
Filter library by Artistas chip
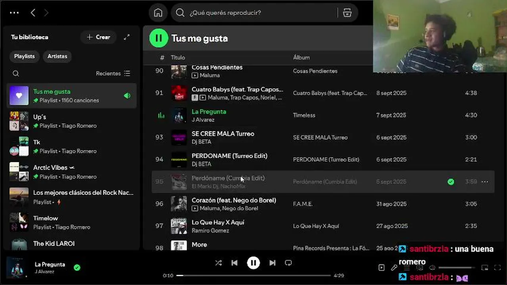click(57, 56)
